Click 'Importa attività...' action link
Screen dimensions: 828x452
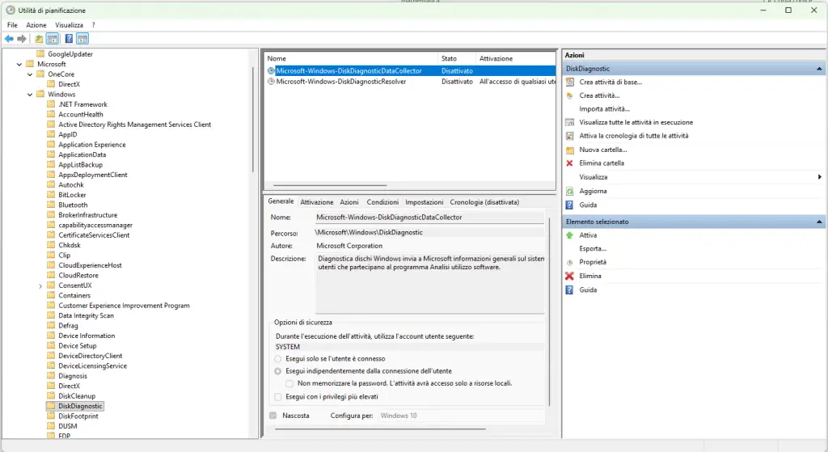pos(604,109)
